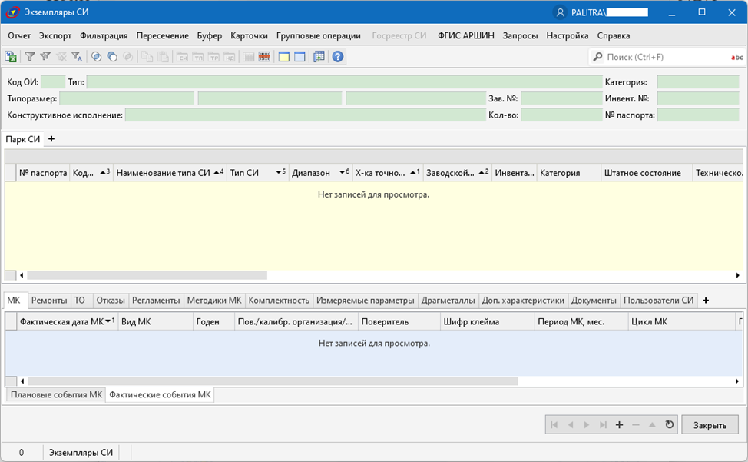Image resolution: width=748 pixels, height=462 pixels.
Task: Click the lower grid horizontal scrollbar thumb
Action: (x=273, y=381)
